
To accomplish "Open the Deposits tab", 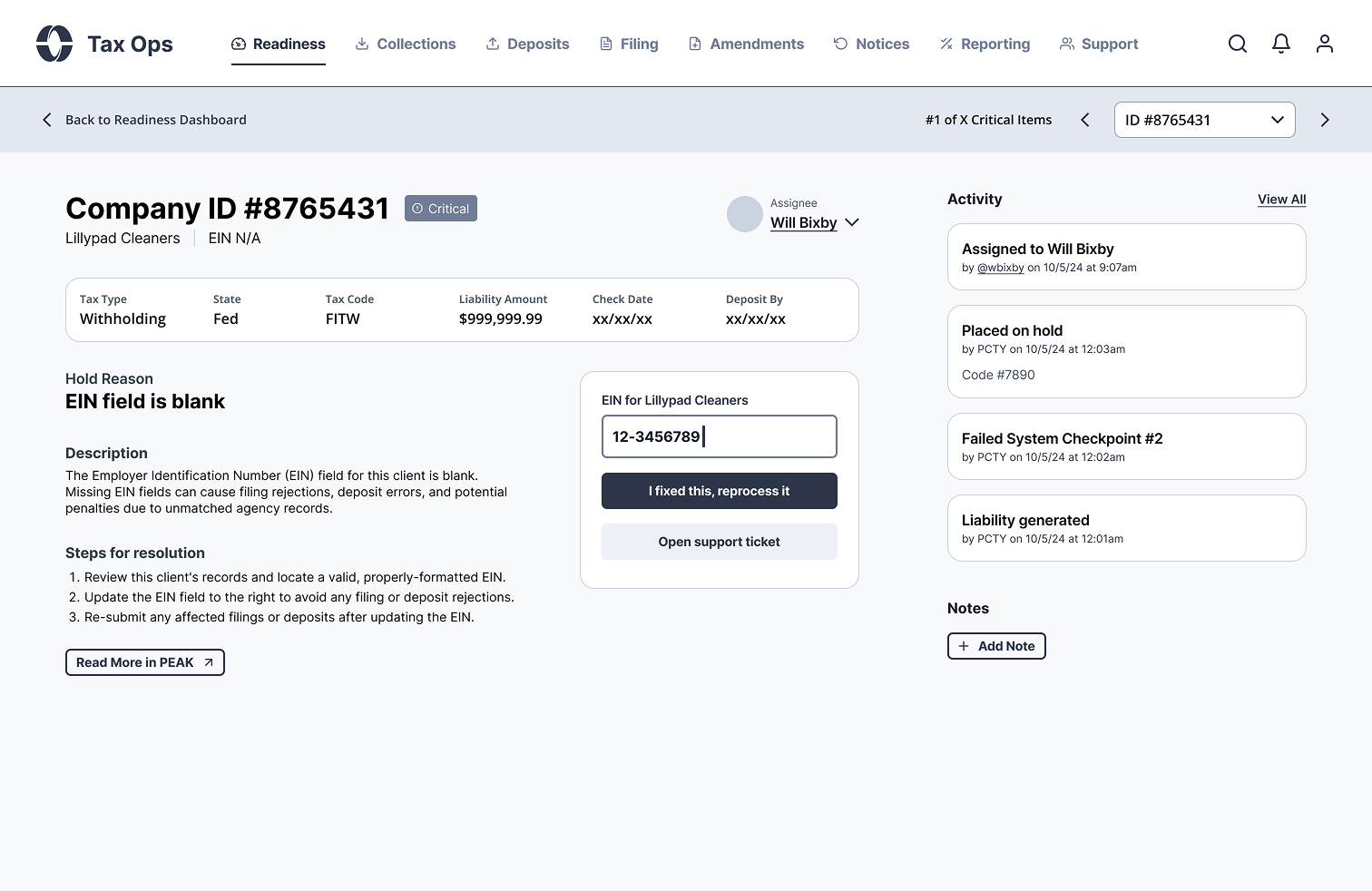I will 527,44.
